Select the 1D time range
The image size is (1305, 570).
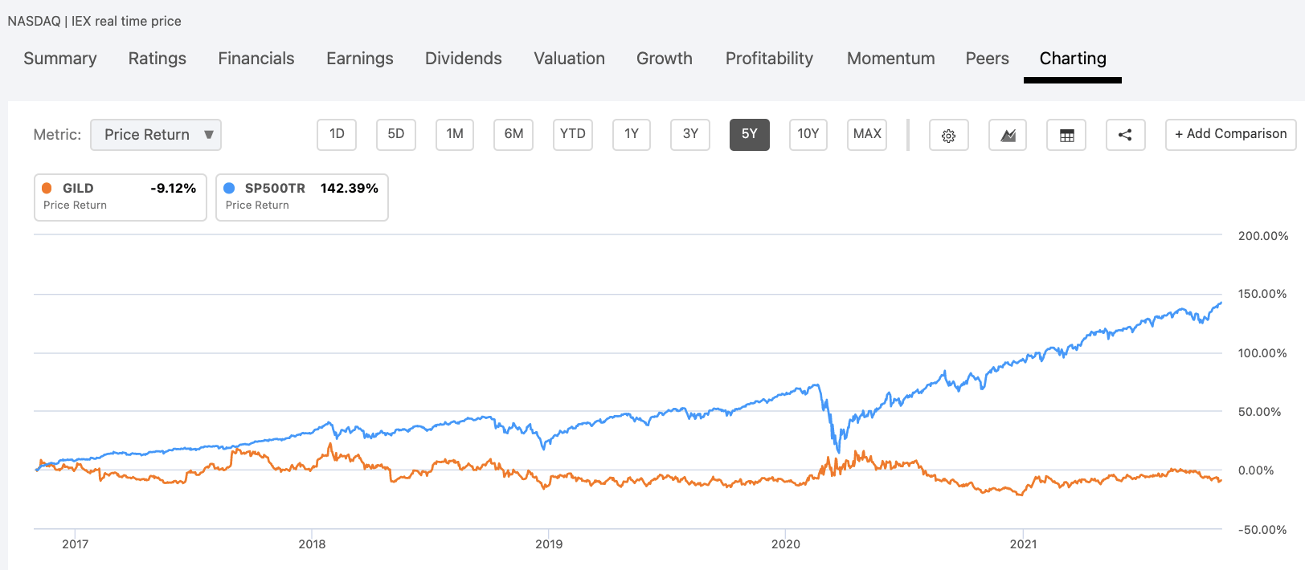[336, 134]
